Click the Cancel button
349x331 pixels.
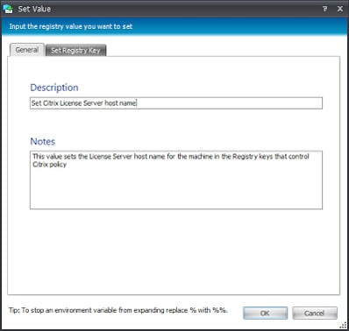pyautogui.click(x=315, y=313)
